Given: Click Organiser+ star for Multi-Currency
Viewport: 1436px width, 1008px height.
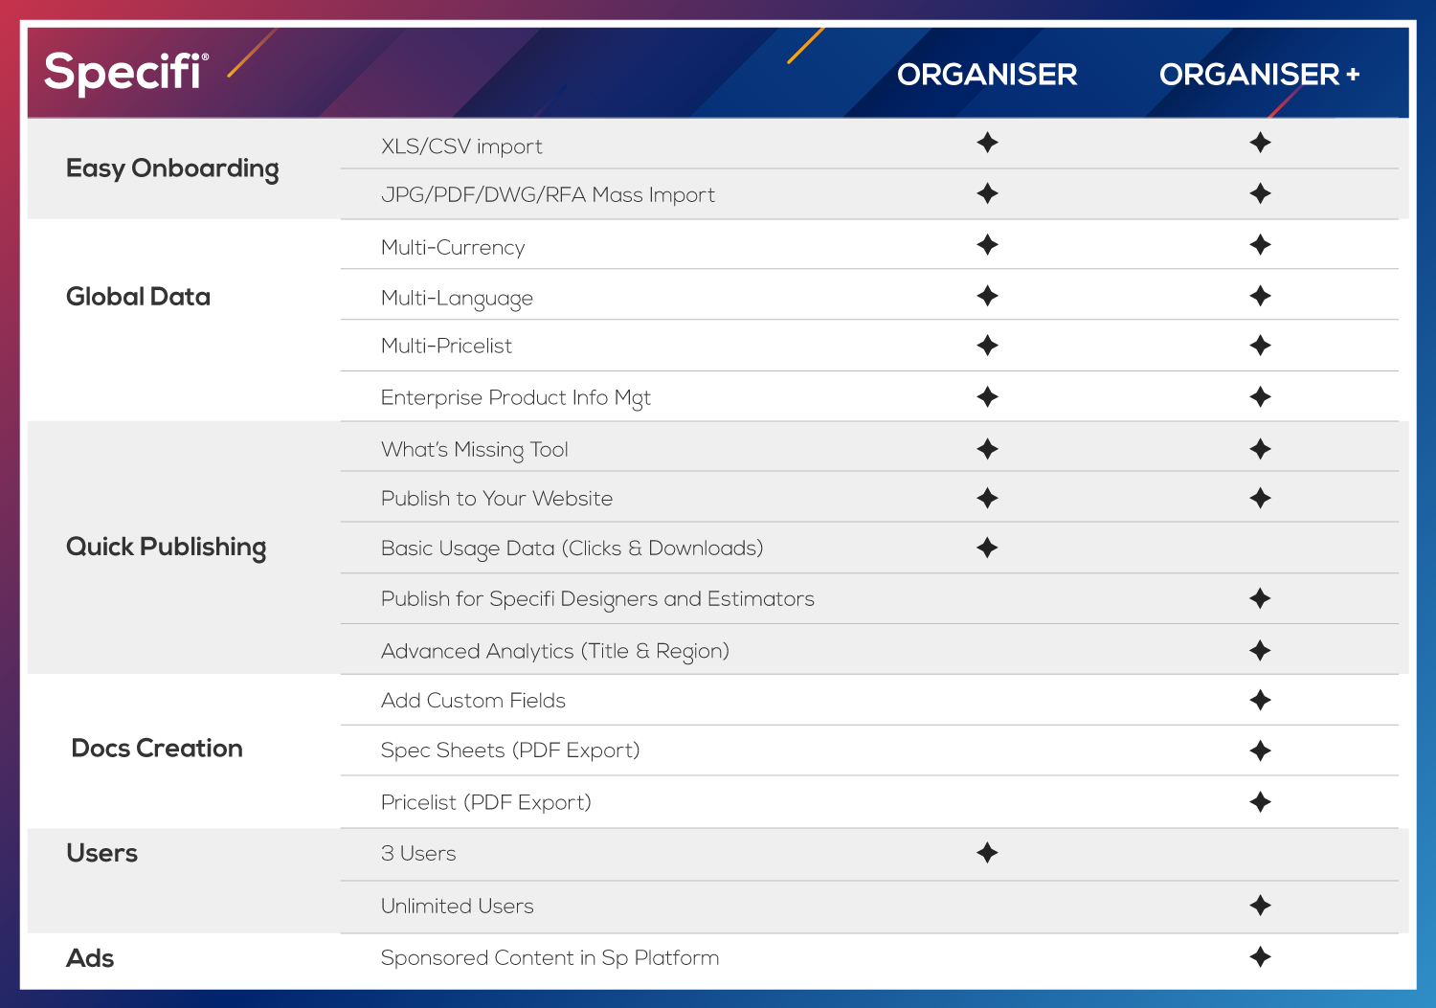Looking at the screenshot, I should tap(1260, 245).
